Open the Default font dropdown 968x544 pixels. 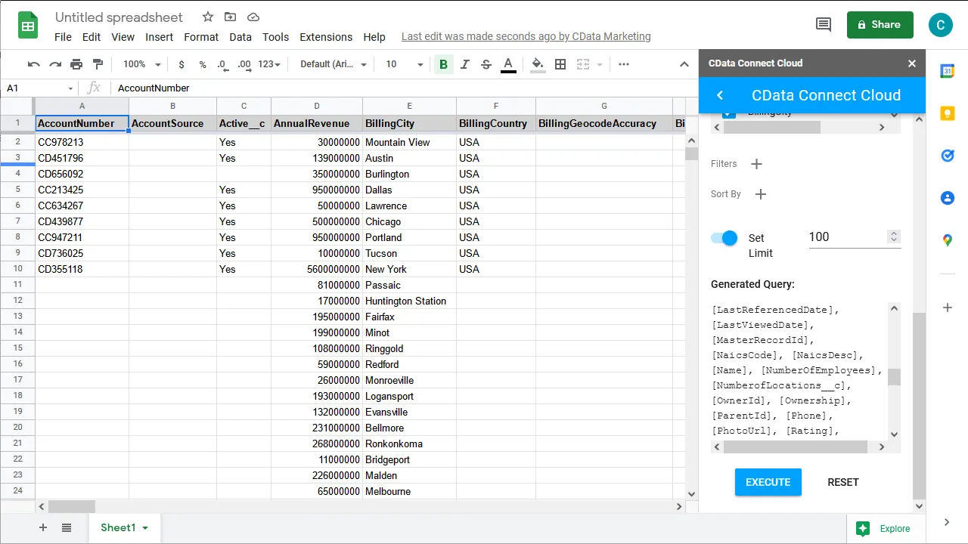point(334,64)
